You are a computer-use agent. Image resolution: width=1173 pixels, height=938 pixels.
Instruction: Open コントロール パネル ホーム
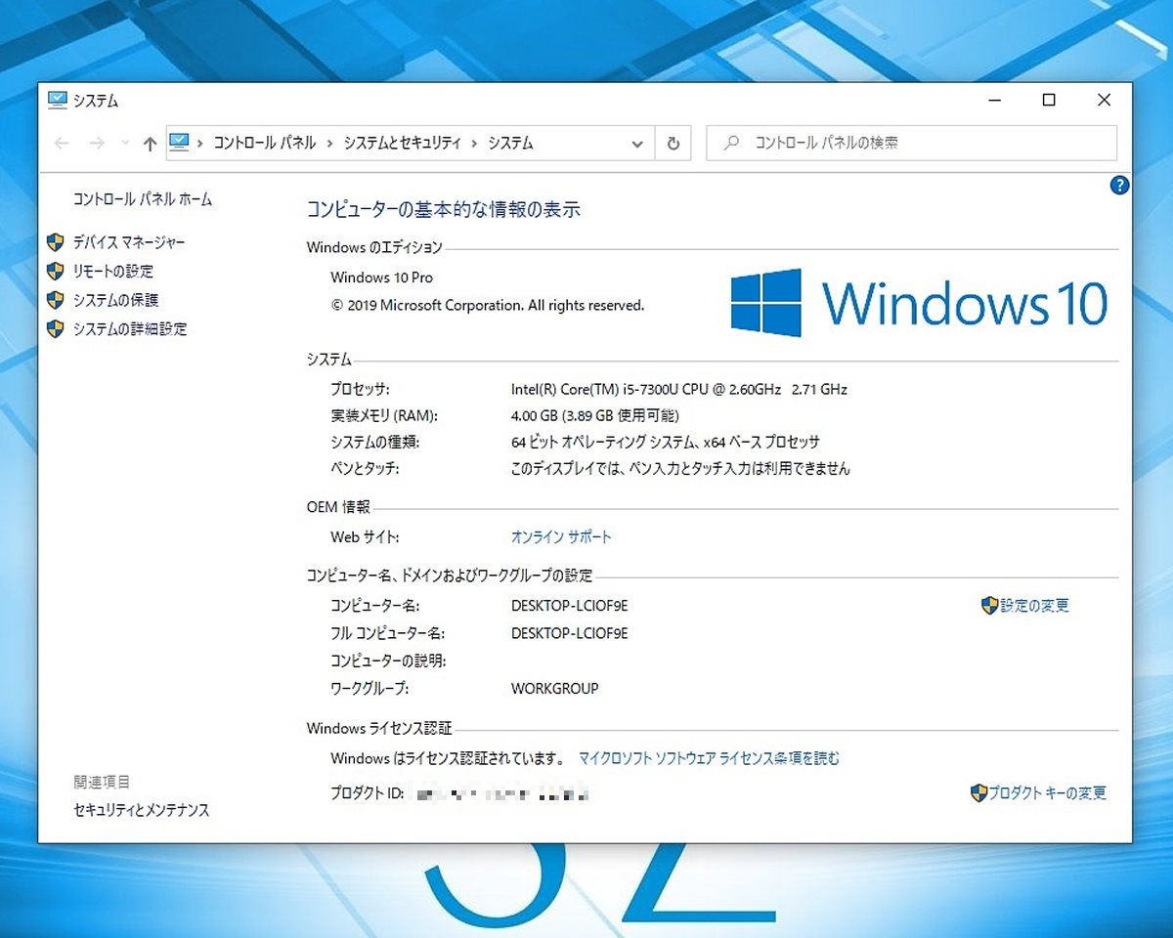coord(143,199)
